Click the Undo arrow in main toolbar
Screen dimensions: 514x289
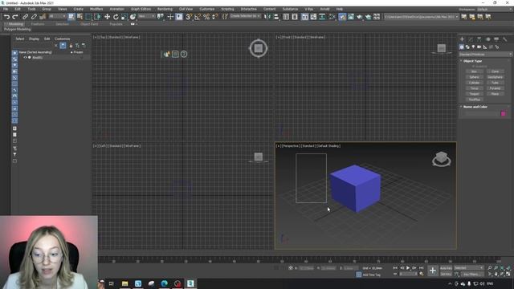[6, 17]
